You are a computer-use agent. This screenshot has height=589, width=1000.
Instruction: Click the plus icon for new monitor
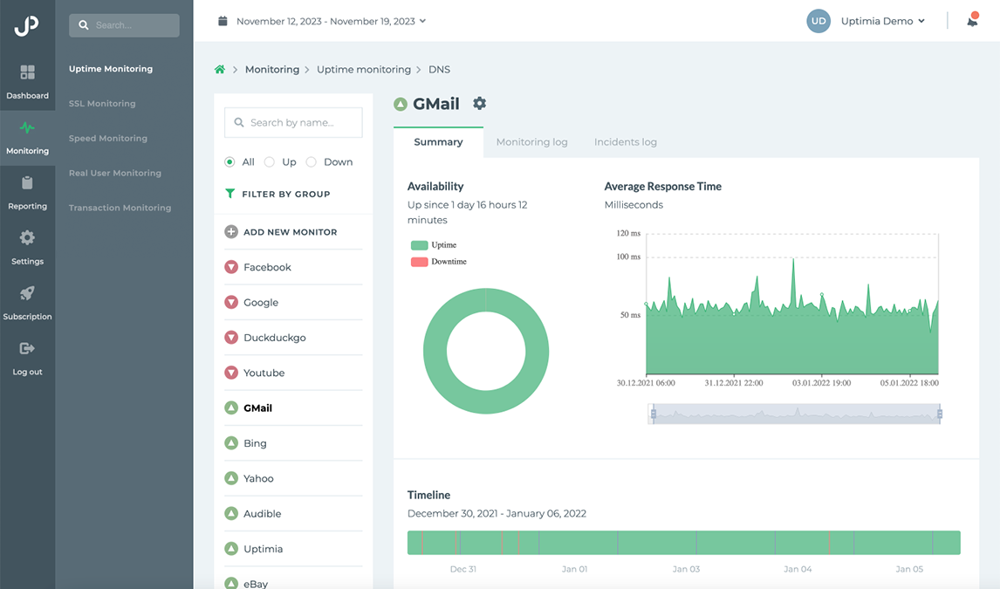(x=231, y=232)
